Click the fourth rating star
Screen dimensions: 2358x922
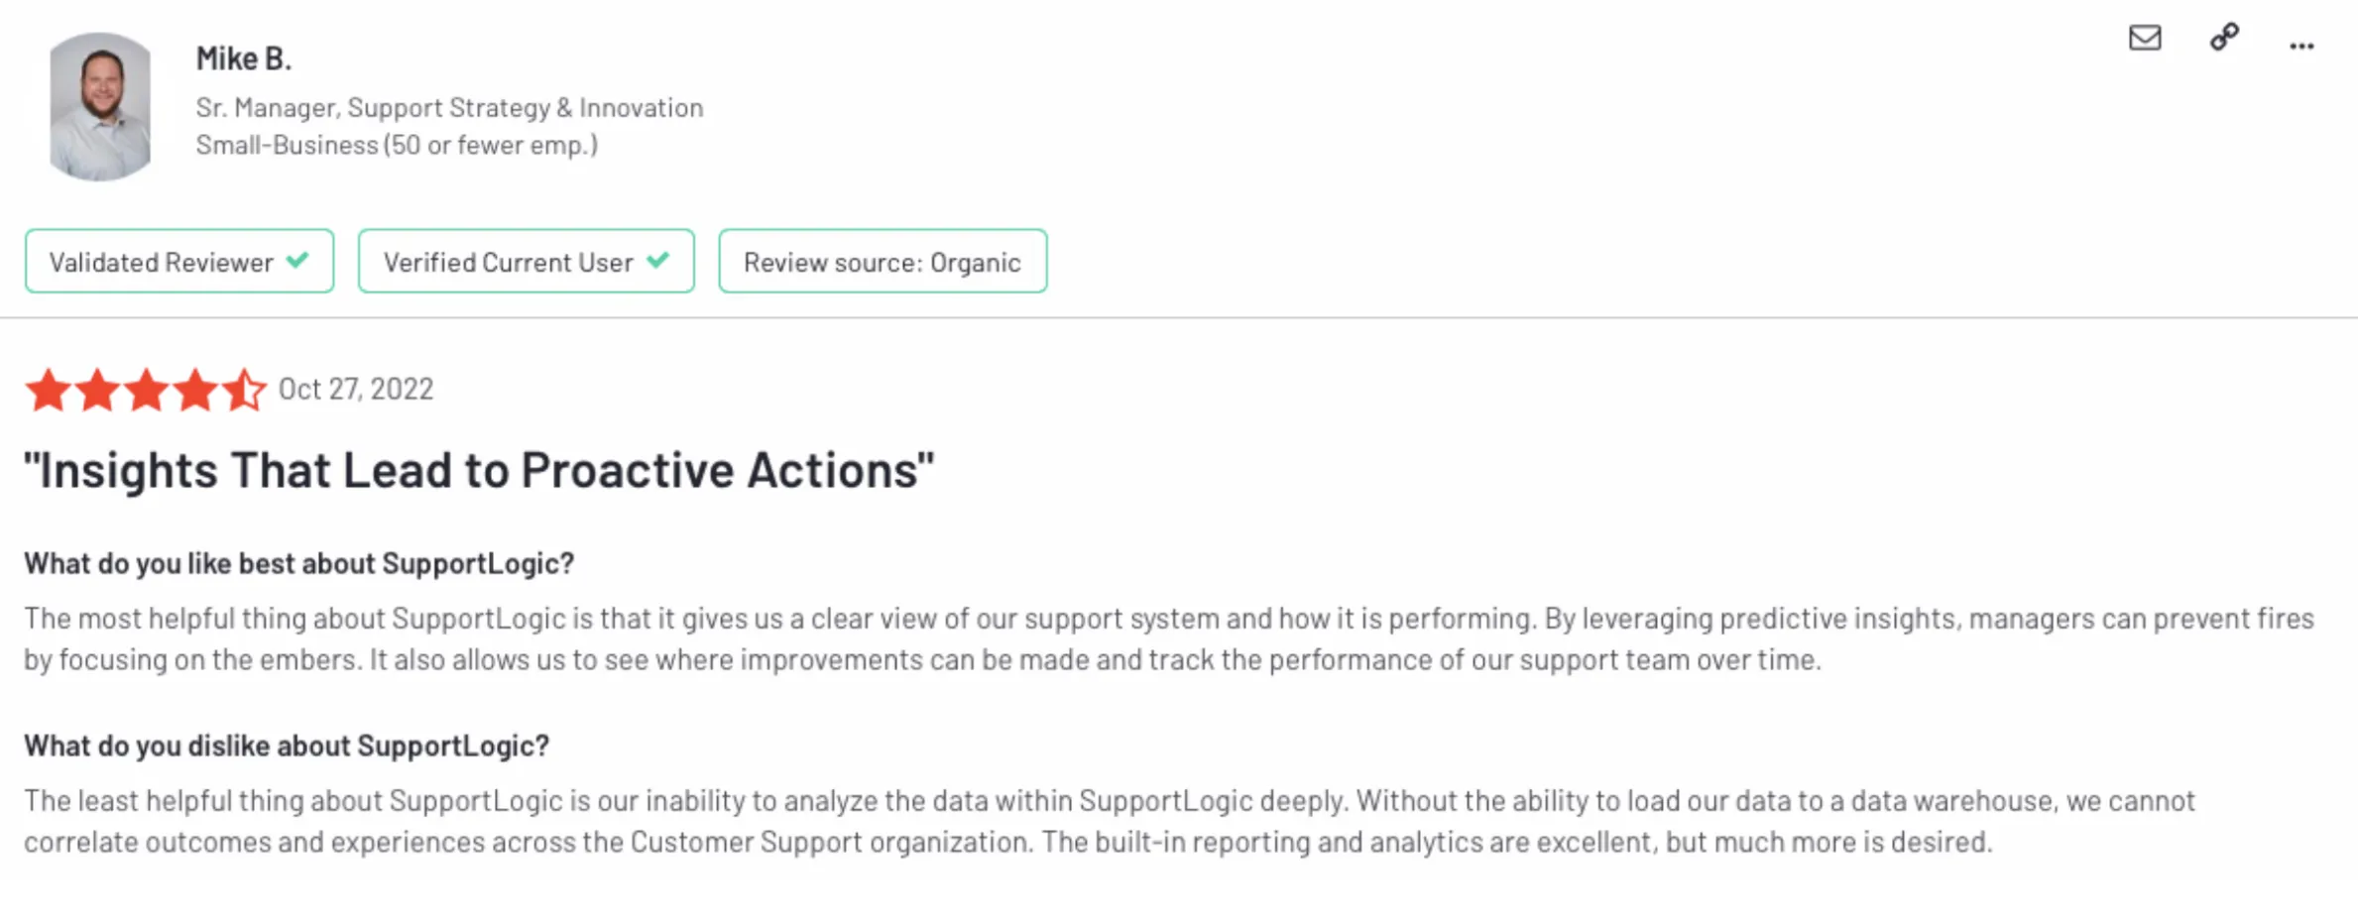coord(194,389)
